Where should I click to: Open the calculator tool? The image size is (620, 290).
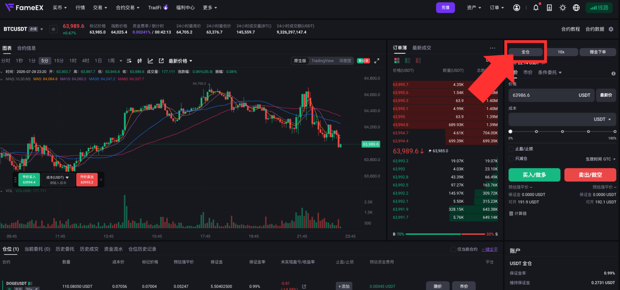pyautogui.click(x=518, y=213)
